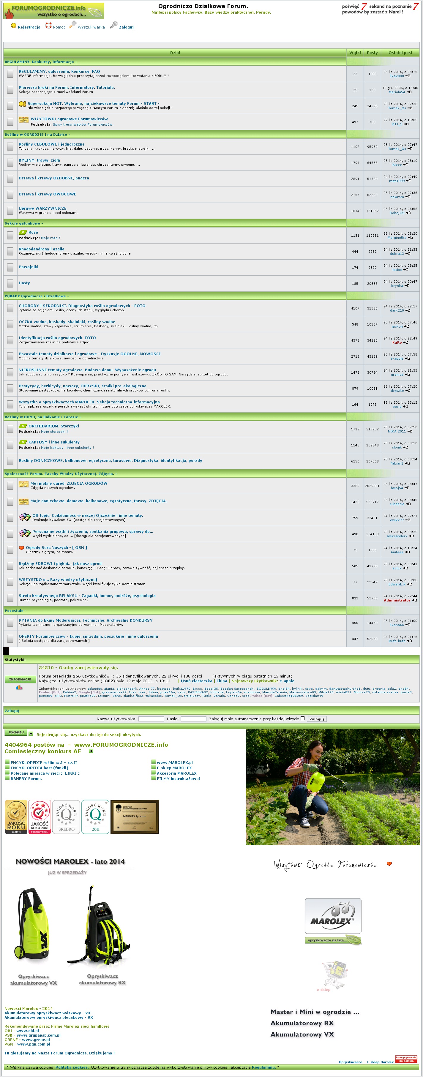Viewport: 423px width, 1077px height.
Task: Click the green arrow icon beside ORCHIDARIUM
Action: point(23,426)
